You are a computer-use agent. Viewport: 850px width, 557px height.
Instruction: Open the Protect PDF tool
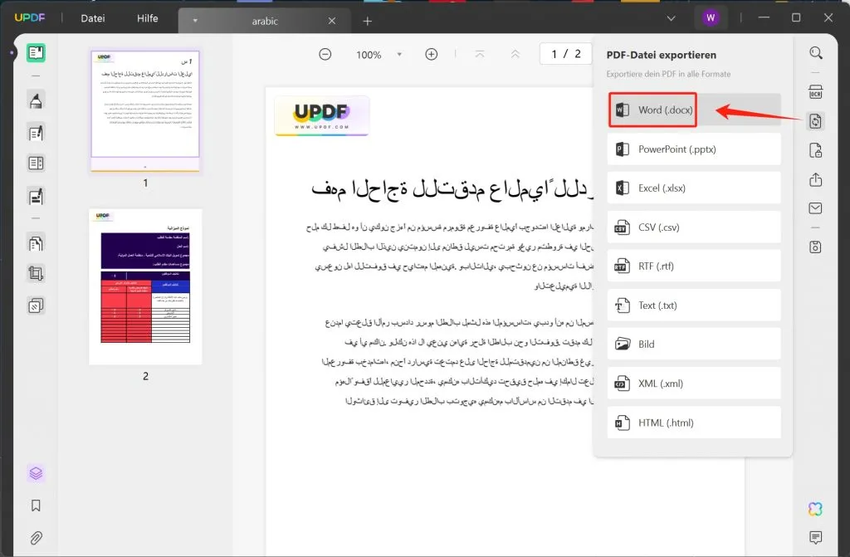tap(814, 150)
